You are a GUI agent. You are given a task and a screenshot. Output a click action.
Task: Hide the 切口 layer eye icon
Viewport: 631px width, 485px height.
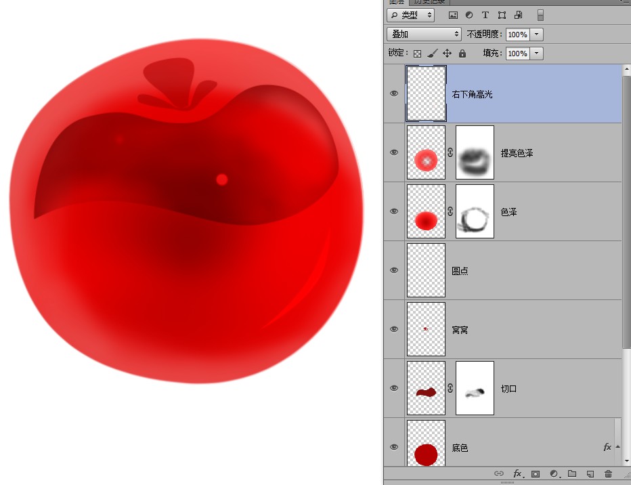coord(394,388)
